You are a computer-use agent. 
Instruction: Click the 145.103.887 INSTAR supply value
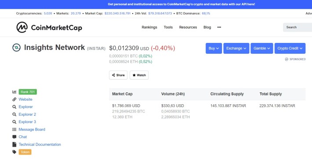228,106
